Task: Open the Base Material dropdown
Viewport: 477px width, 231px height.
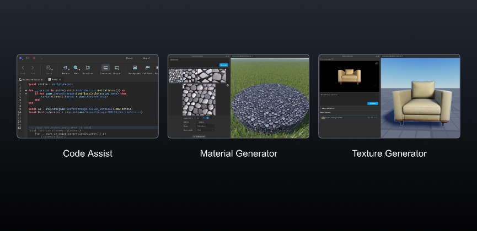Action: pos(206,130)
